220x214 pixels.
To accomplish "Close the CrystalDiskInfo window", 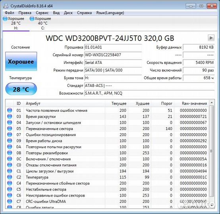I will pyautogui.click(x=212, y=6).
